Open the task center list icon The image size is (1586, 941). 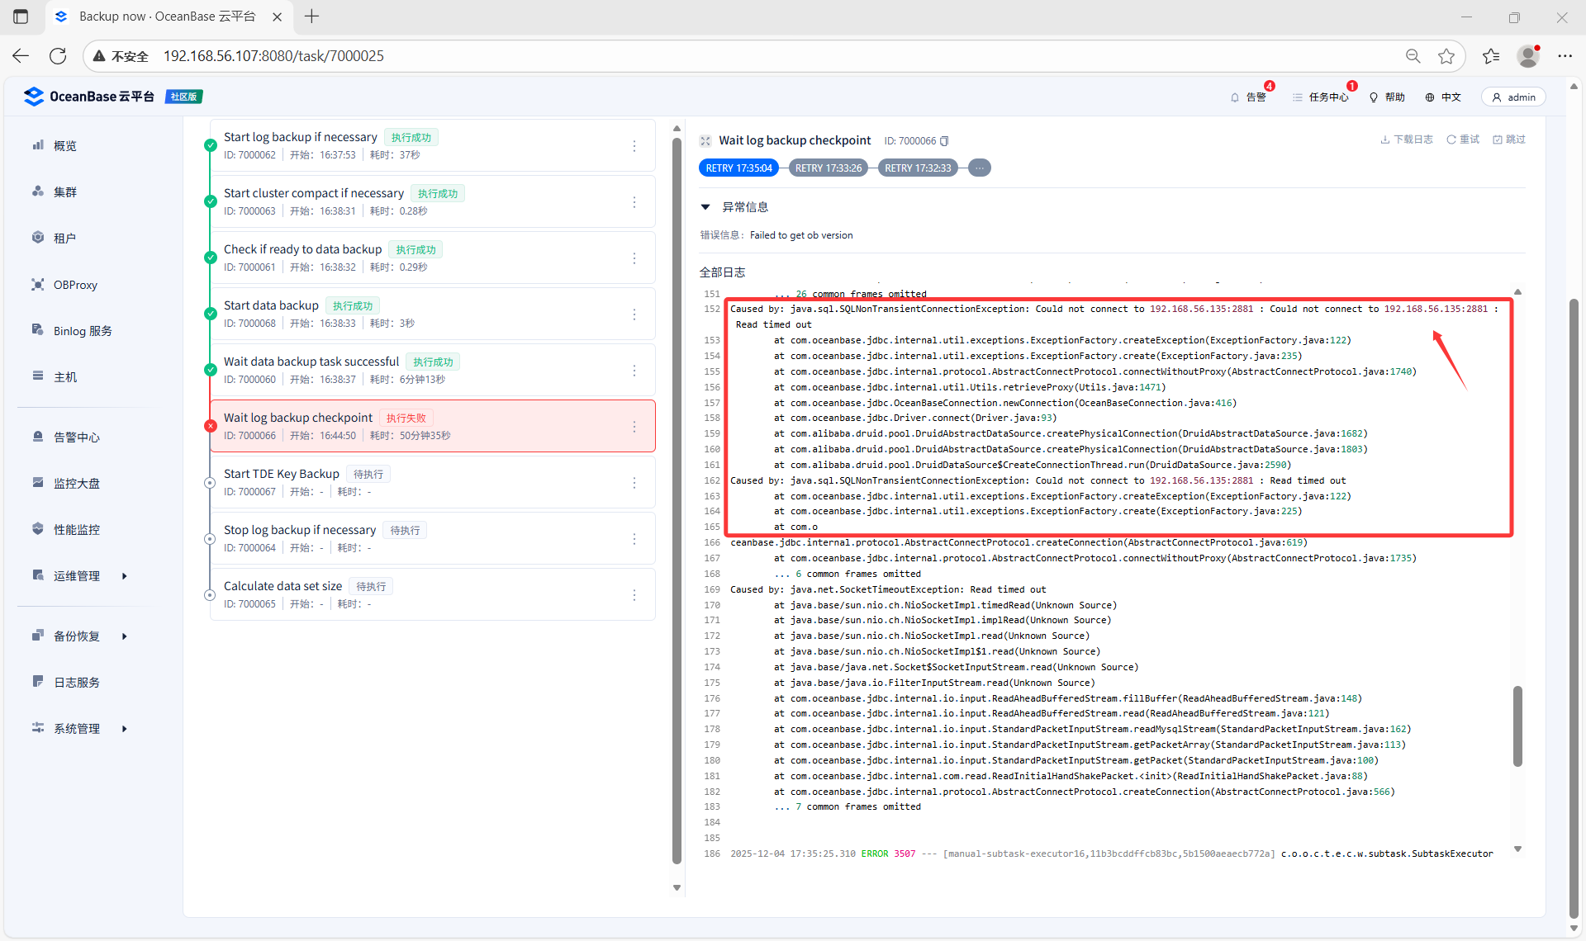(1298, 97)
